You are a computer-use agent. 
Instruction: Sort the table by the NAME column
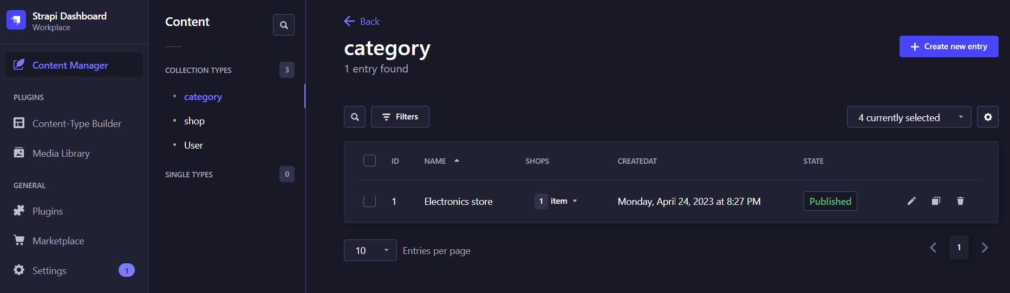[x=435, y=161]
